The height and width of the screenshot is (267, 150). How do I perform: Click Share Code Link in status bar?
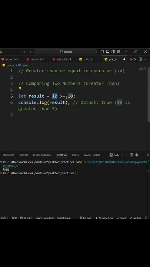pyautogui.click(x=44, y=218)
